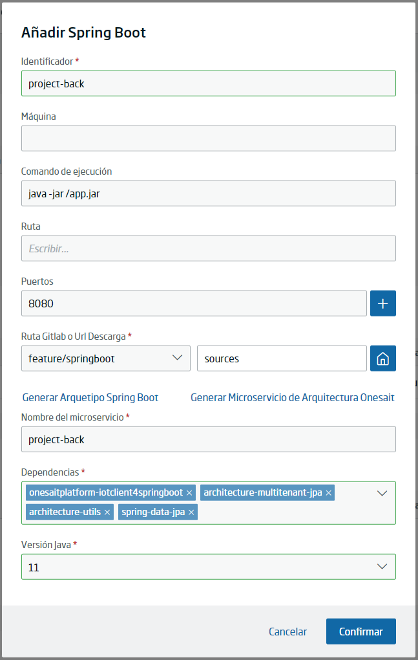Click the Cancelar button

(287, 632)
